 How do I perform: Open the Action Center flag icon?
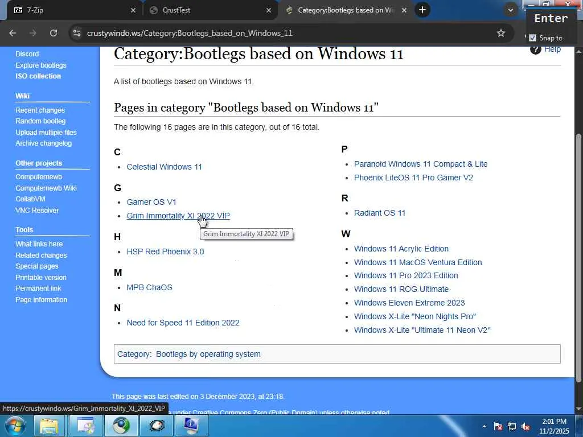click(x=498, y=427)
